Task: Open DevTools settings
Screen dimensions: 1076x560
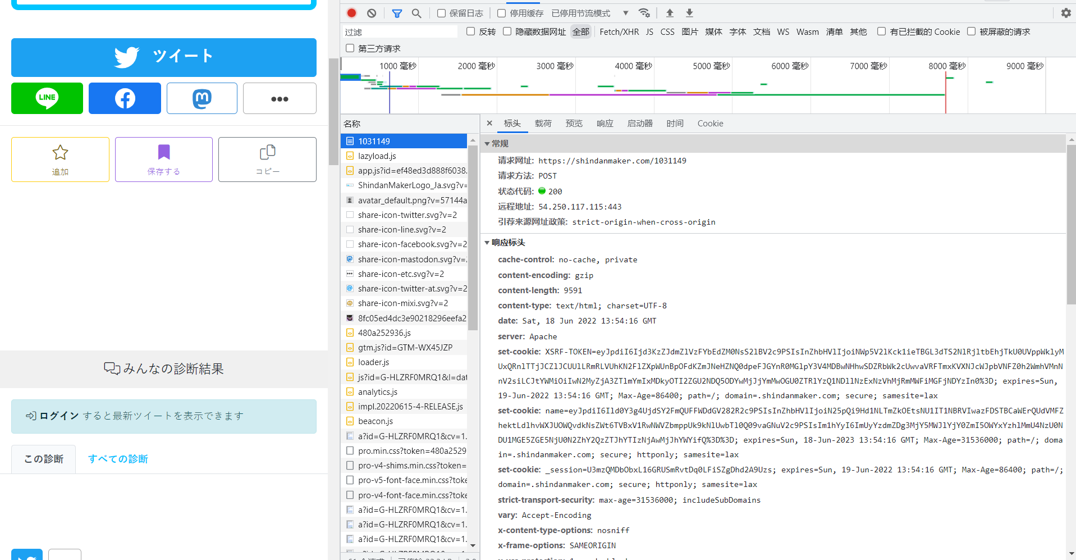Action: (x=1065, y=12)
